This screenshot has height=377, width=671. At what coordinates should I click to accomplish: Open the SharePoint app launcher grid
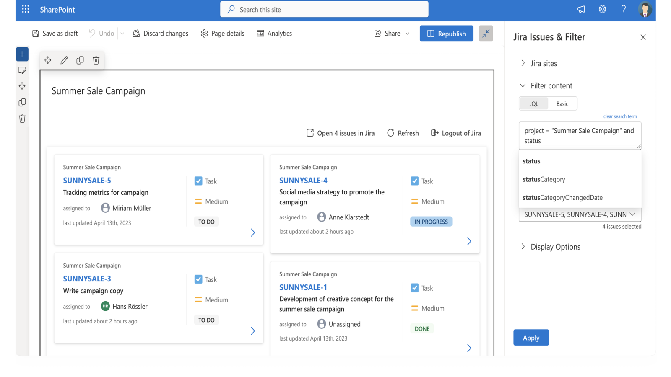[26, 9]
